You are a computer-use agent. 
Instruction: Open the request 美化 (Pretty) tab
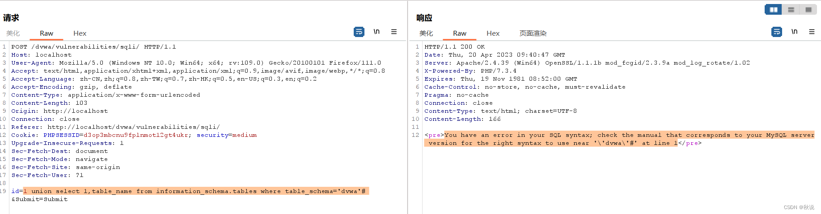click(13, 33)
